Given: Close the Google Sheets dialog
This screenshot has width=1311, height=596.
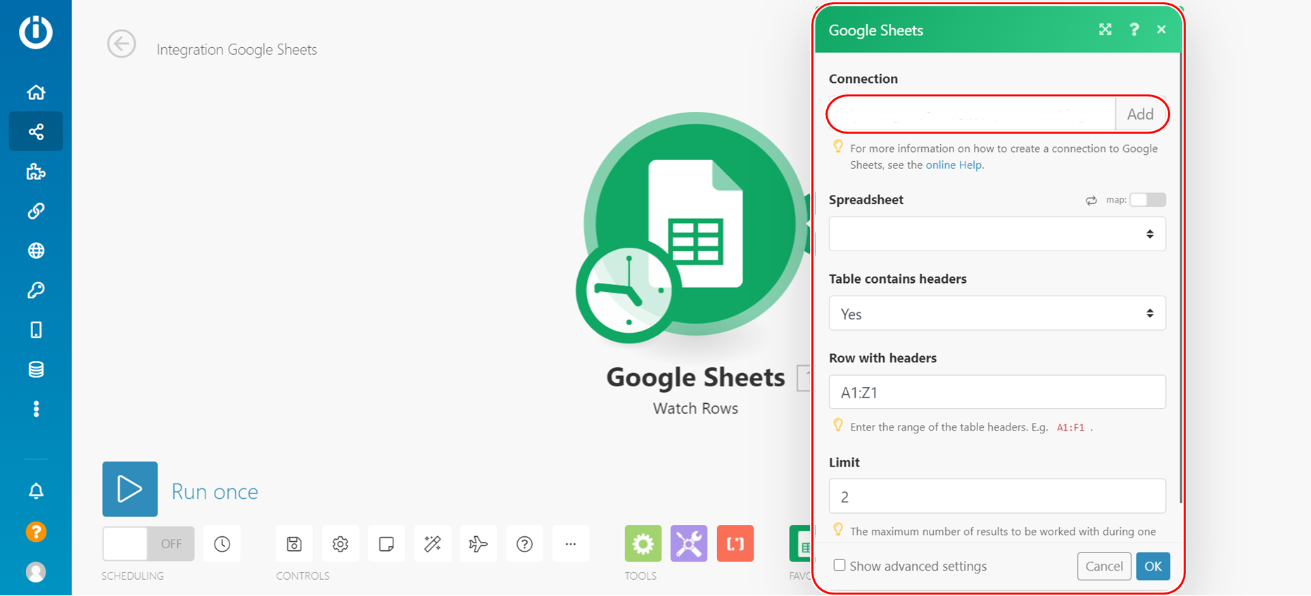Looking at the screenshot, I should (x=1161, y=30).
